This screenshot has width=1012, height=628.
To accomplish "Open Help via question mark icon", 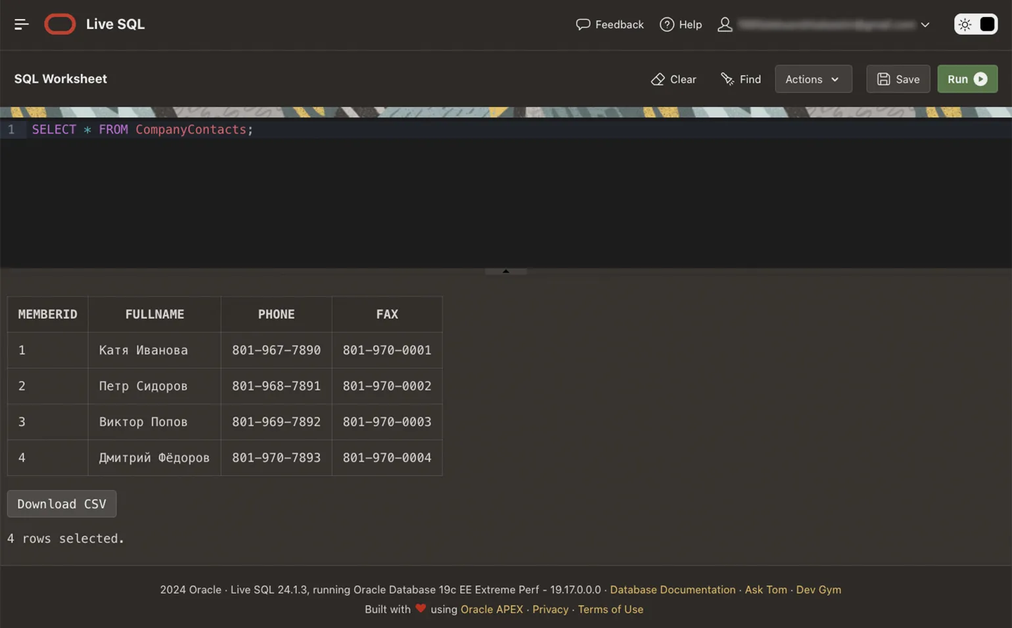I will [666, 24].
